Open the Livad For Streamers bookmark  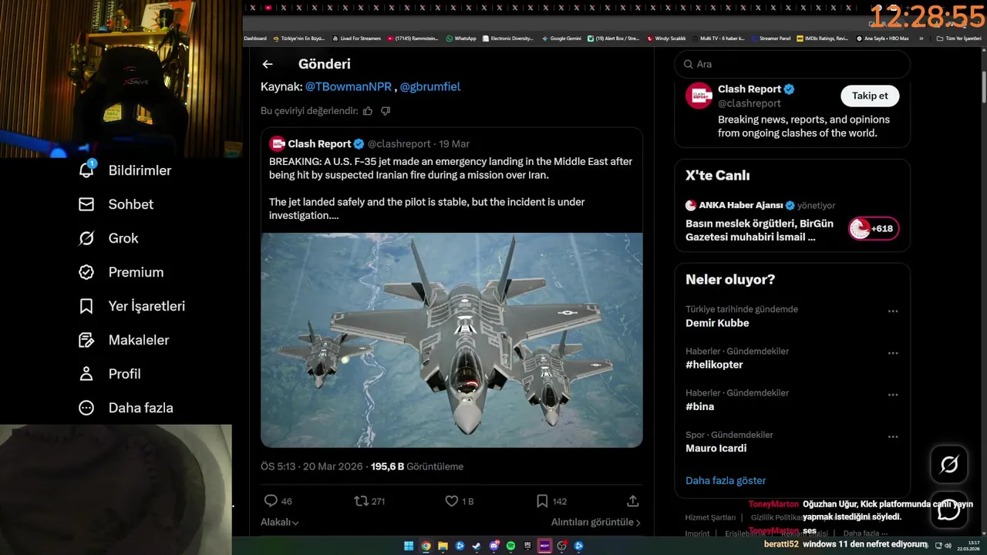356,38
